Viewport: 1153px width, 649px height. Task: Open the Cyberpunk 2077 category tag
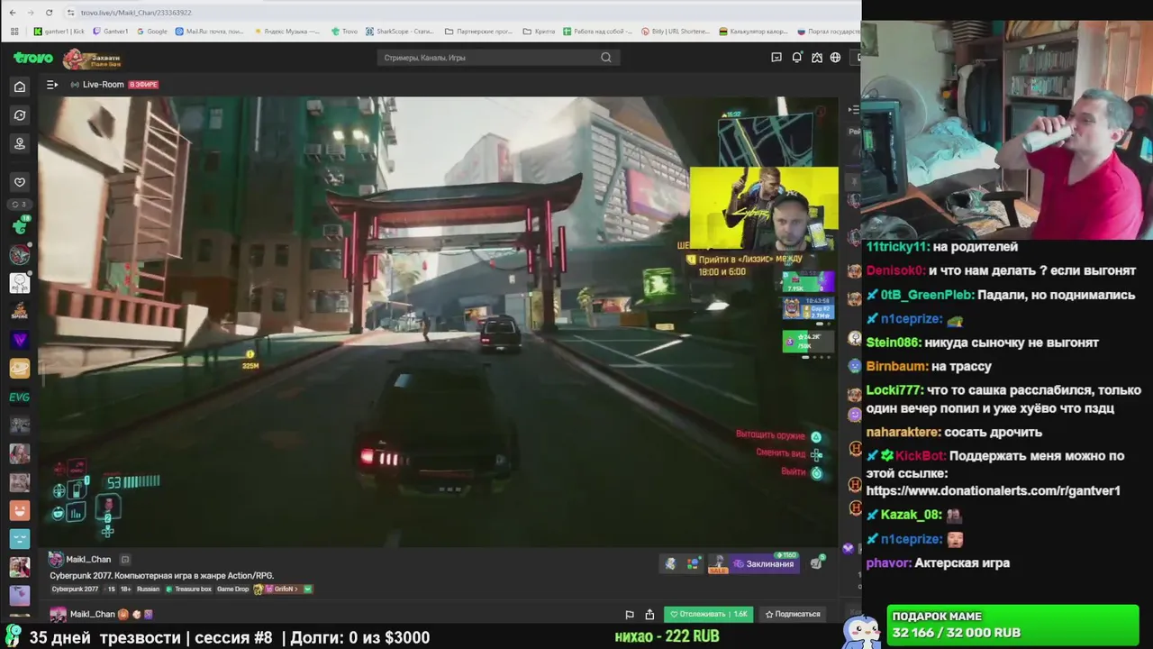point(75,590)
